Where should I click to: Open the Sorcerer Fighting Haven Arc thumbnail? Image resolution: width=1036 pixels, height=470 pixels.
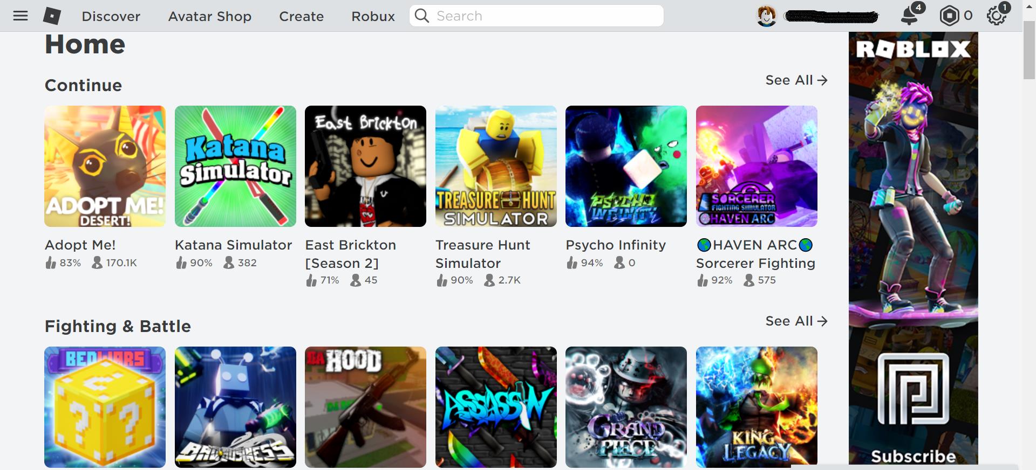pyautogui.click(x=756, y=166)
